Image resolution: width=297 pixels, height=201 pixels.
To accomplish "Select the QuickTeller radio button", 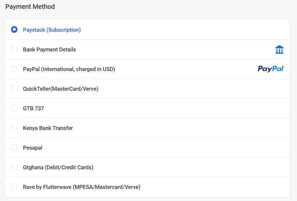I will (14, 88).
